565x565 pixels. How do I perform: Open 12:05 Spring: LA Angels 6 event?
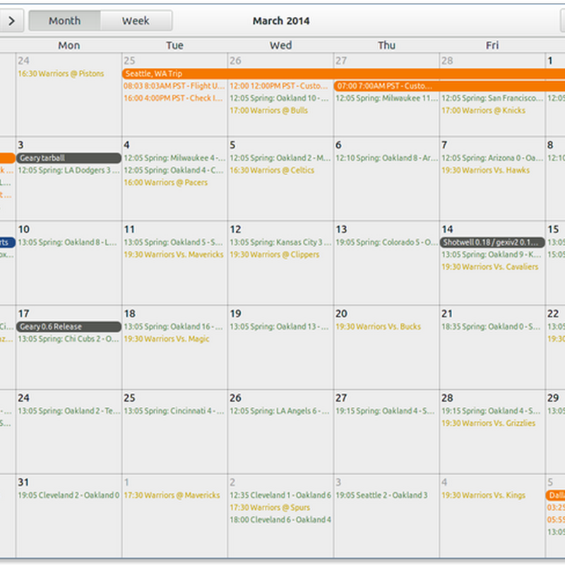click(280, 411)
